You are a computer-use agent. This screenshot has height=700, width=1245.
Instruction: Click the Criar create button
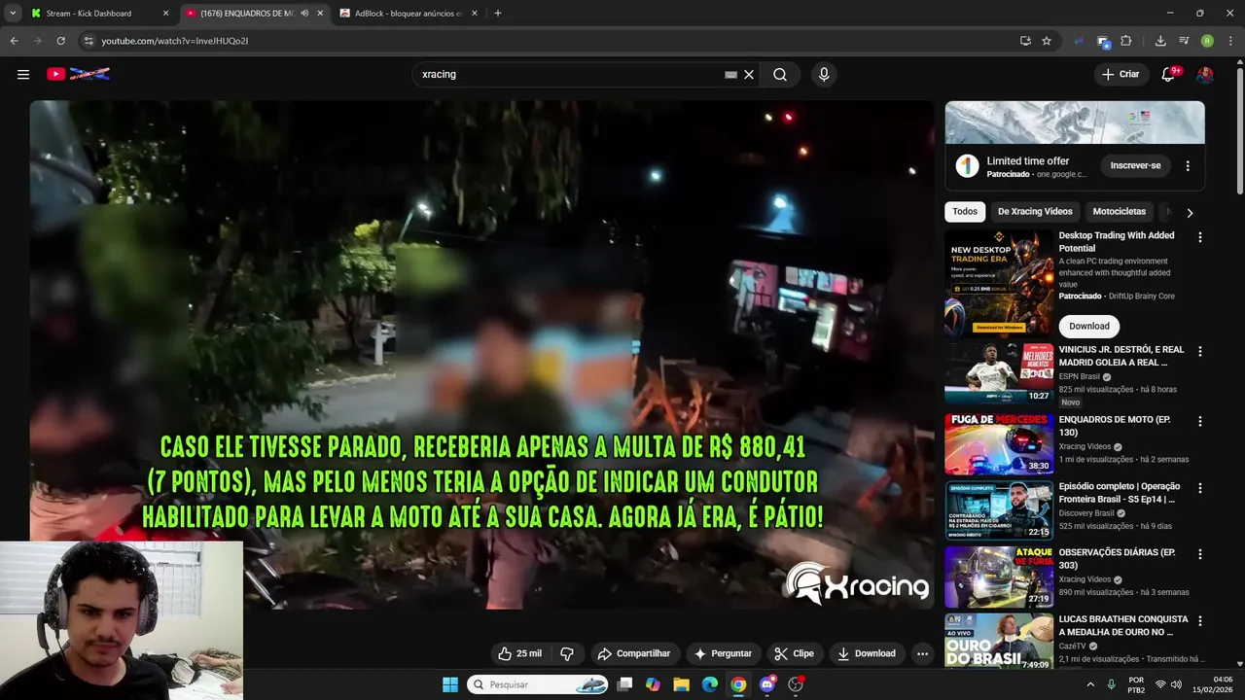click(1120, 74)
